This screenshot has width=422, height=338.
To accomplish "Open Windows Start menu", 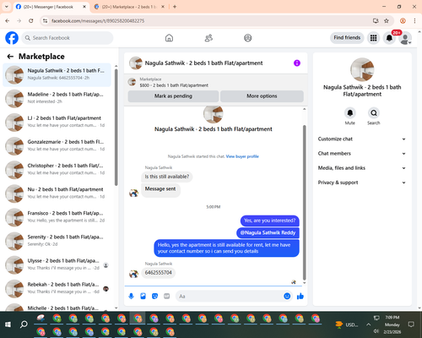I will coord(8,324).
